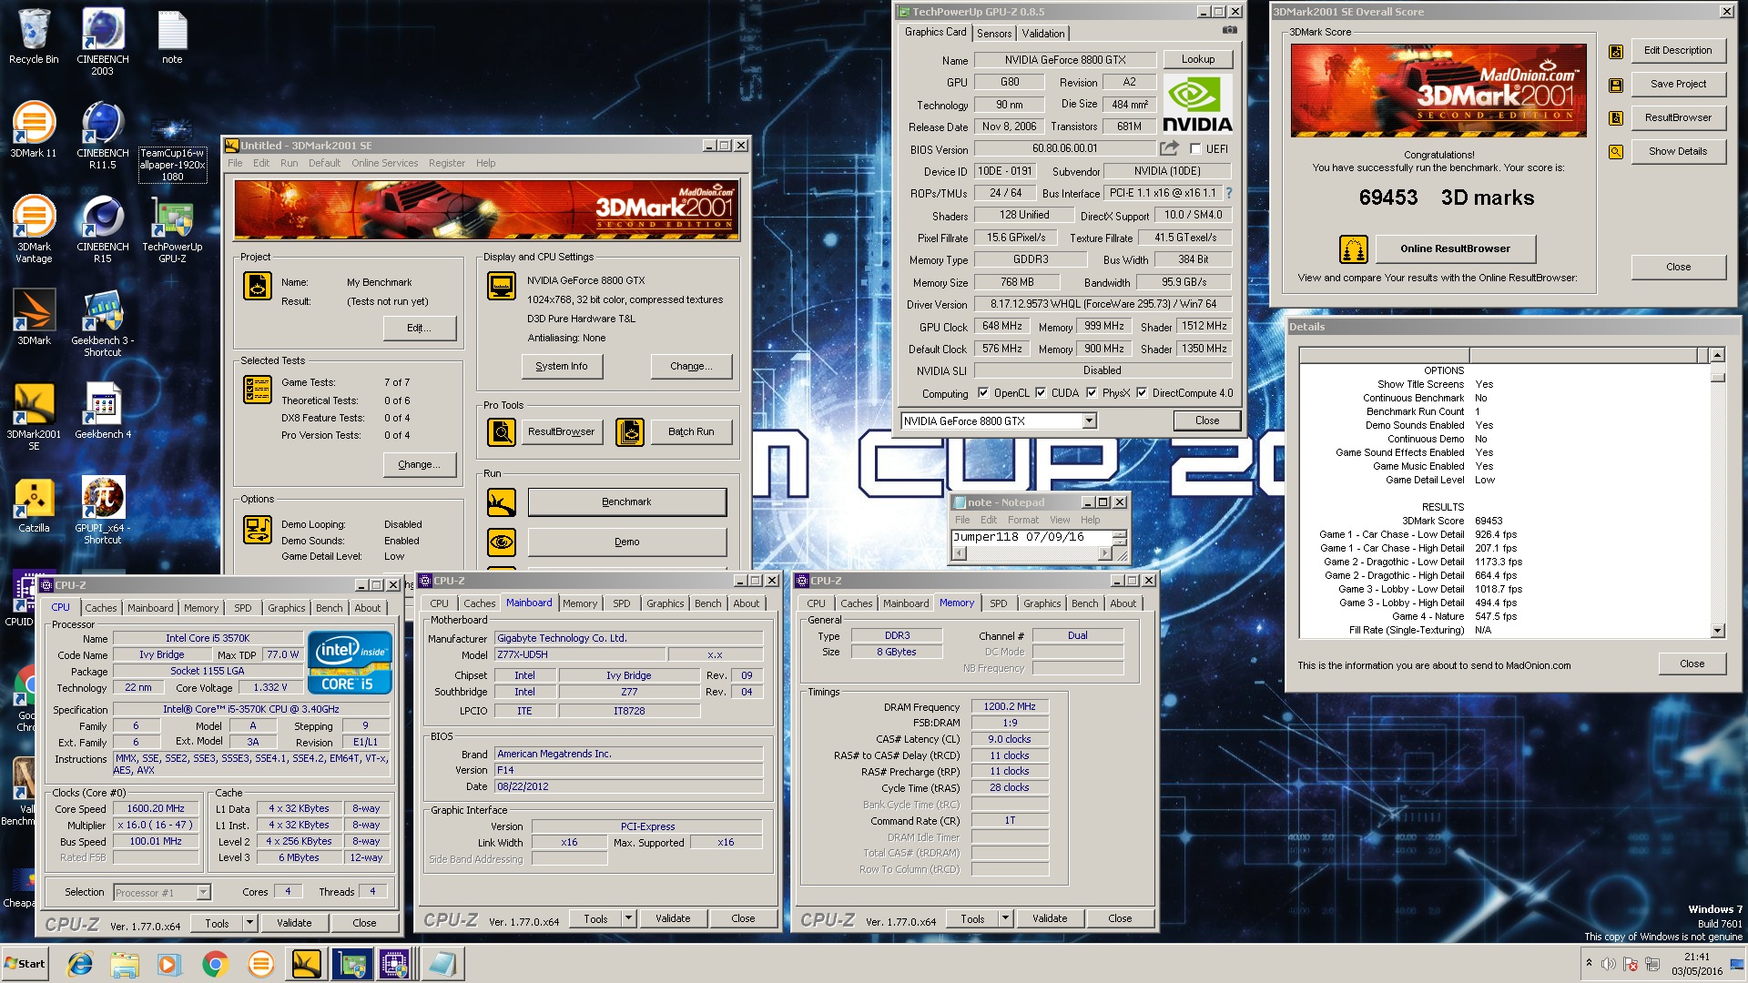The height and width of the screenshot is (983, 1748).
Task: Open GPUPI_x64 shortcut icon
Action: [x=102, y=510]
